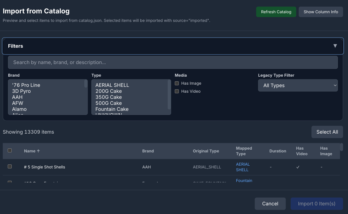The image size is (348, 214).
Task: Click the Brand list scrollbar
Action: (x=86, y=84)
